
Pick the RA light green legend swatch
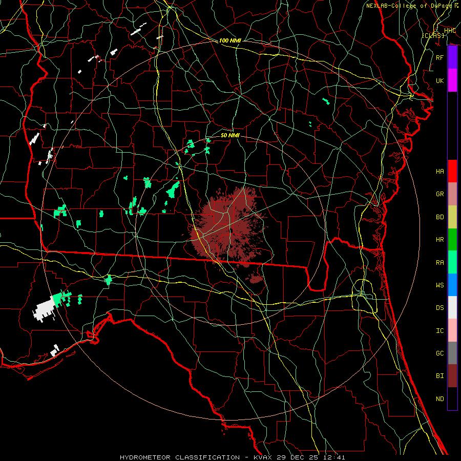click(452, 262)
